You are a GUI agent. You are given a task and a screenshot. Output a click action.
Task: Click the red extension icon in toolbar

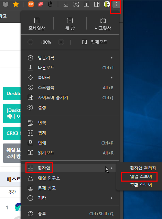[x=41, y=4]
